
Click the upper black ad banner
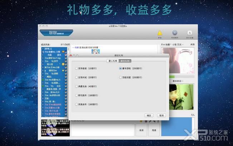point(55,123)
